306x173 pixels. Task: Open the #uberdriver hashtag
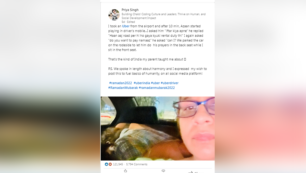coord(170,83)
